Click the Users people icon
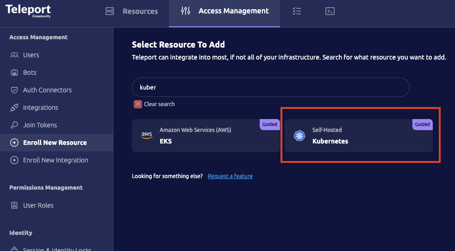The image size is (455, 251). (14, 55)
